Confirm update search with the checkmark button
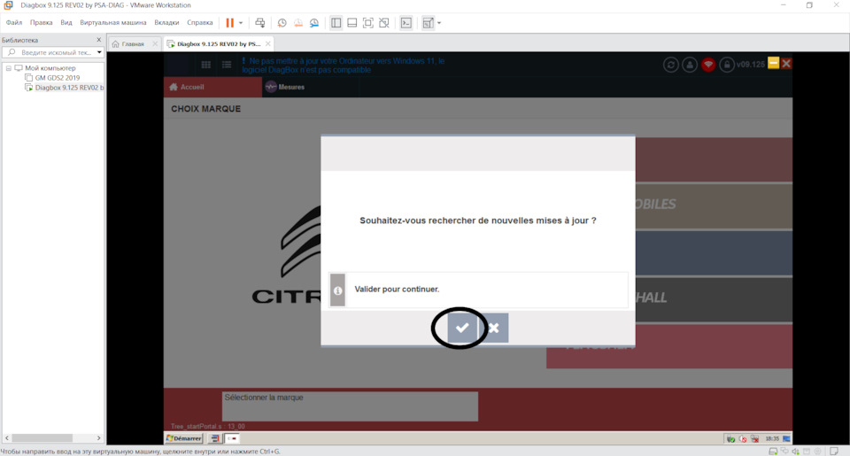 [x=462, y=328]
